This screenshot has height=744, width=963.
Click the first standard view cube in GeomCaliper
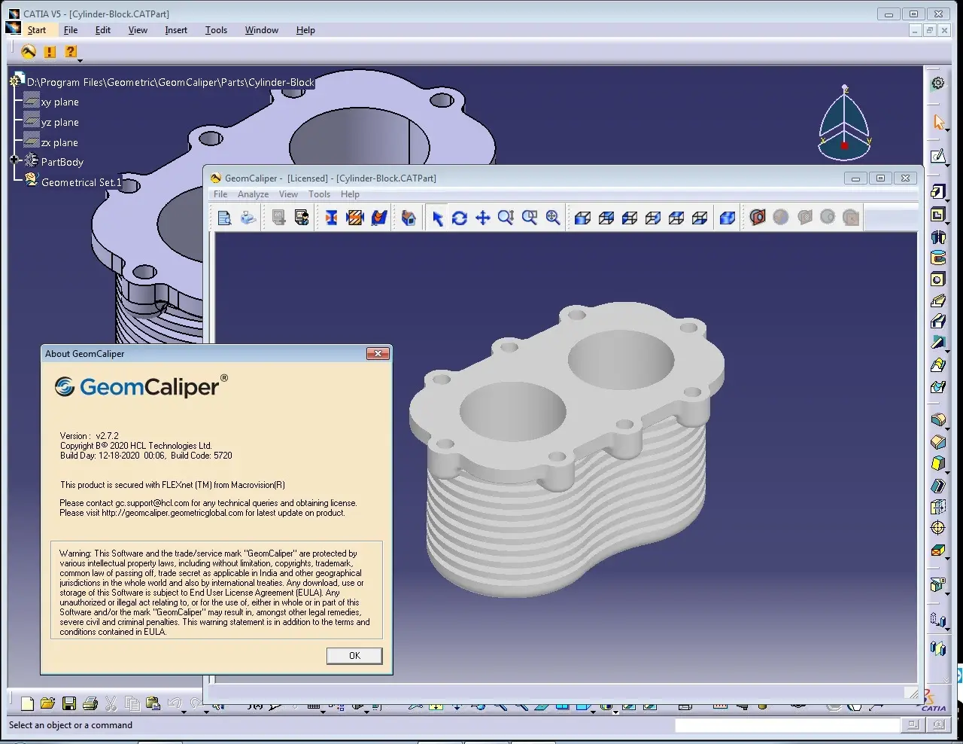582,218
